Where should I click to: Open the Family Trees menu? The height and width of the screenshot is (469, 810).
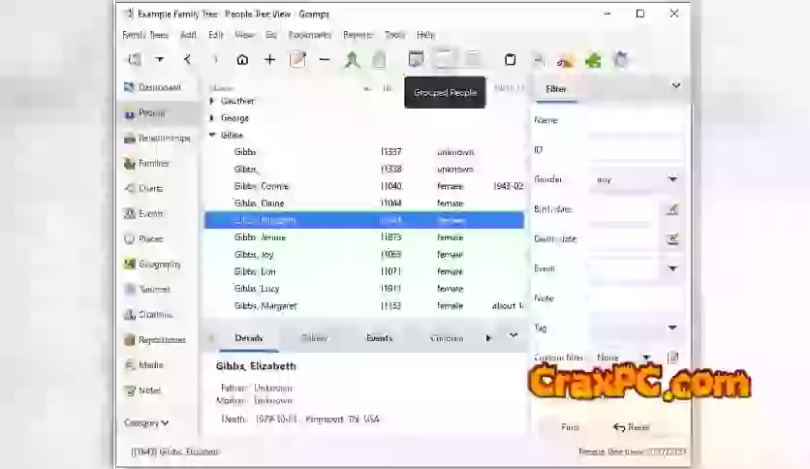click(x=145, y=35)
